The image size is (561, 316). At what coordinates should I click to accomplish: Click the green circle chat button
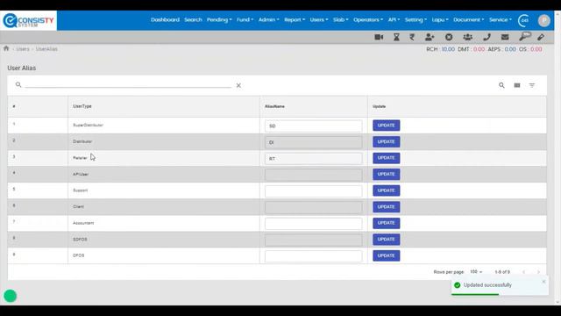tap(10, 296)
